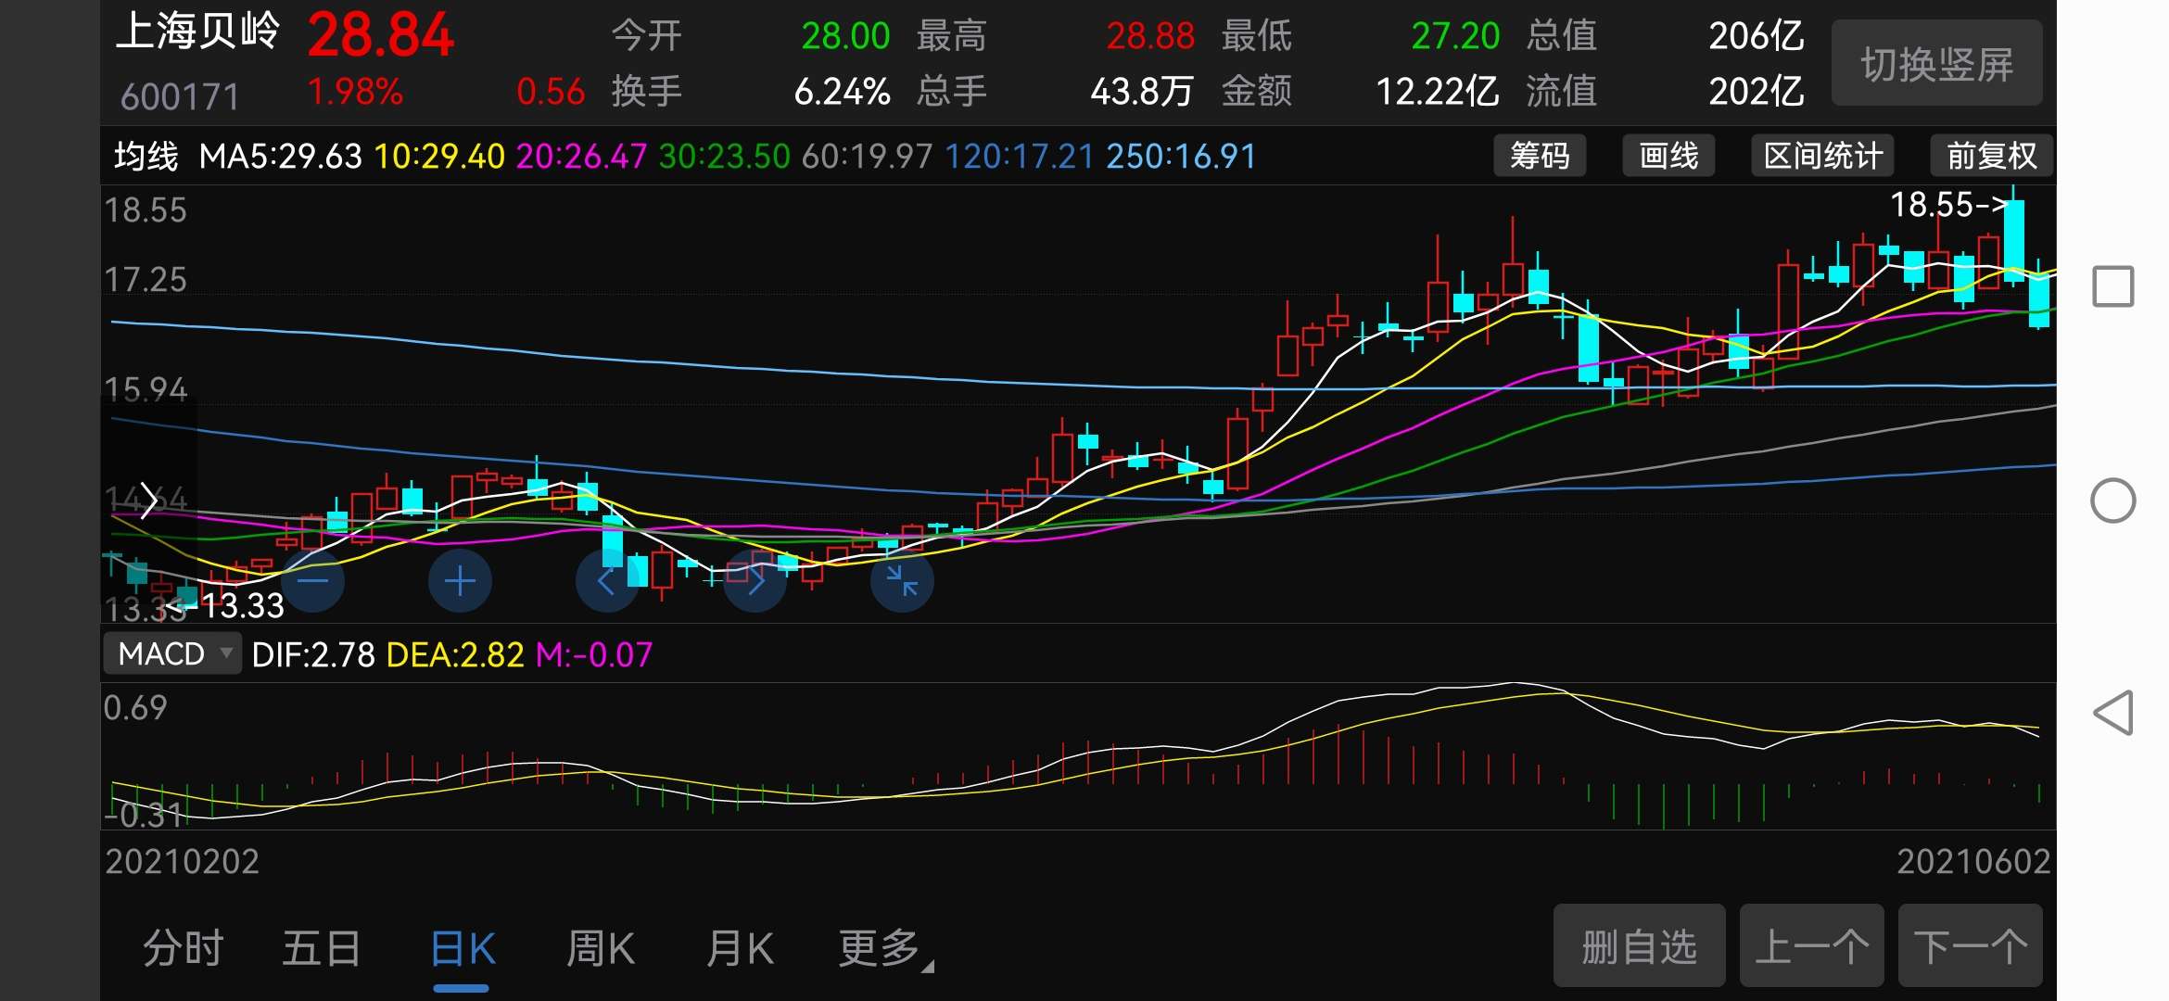Zoom in chart with plus icon
The image size is (2169, 1001).
[460, 581]
